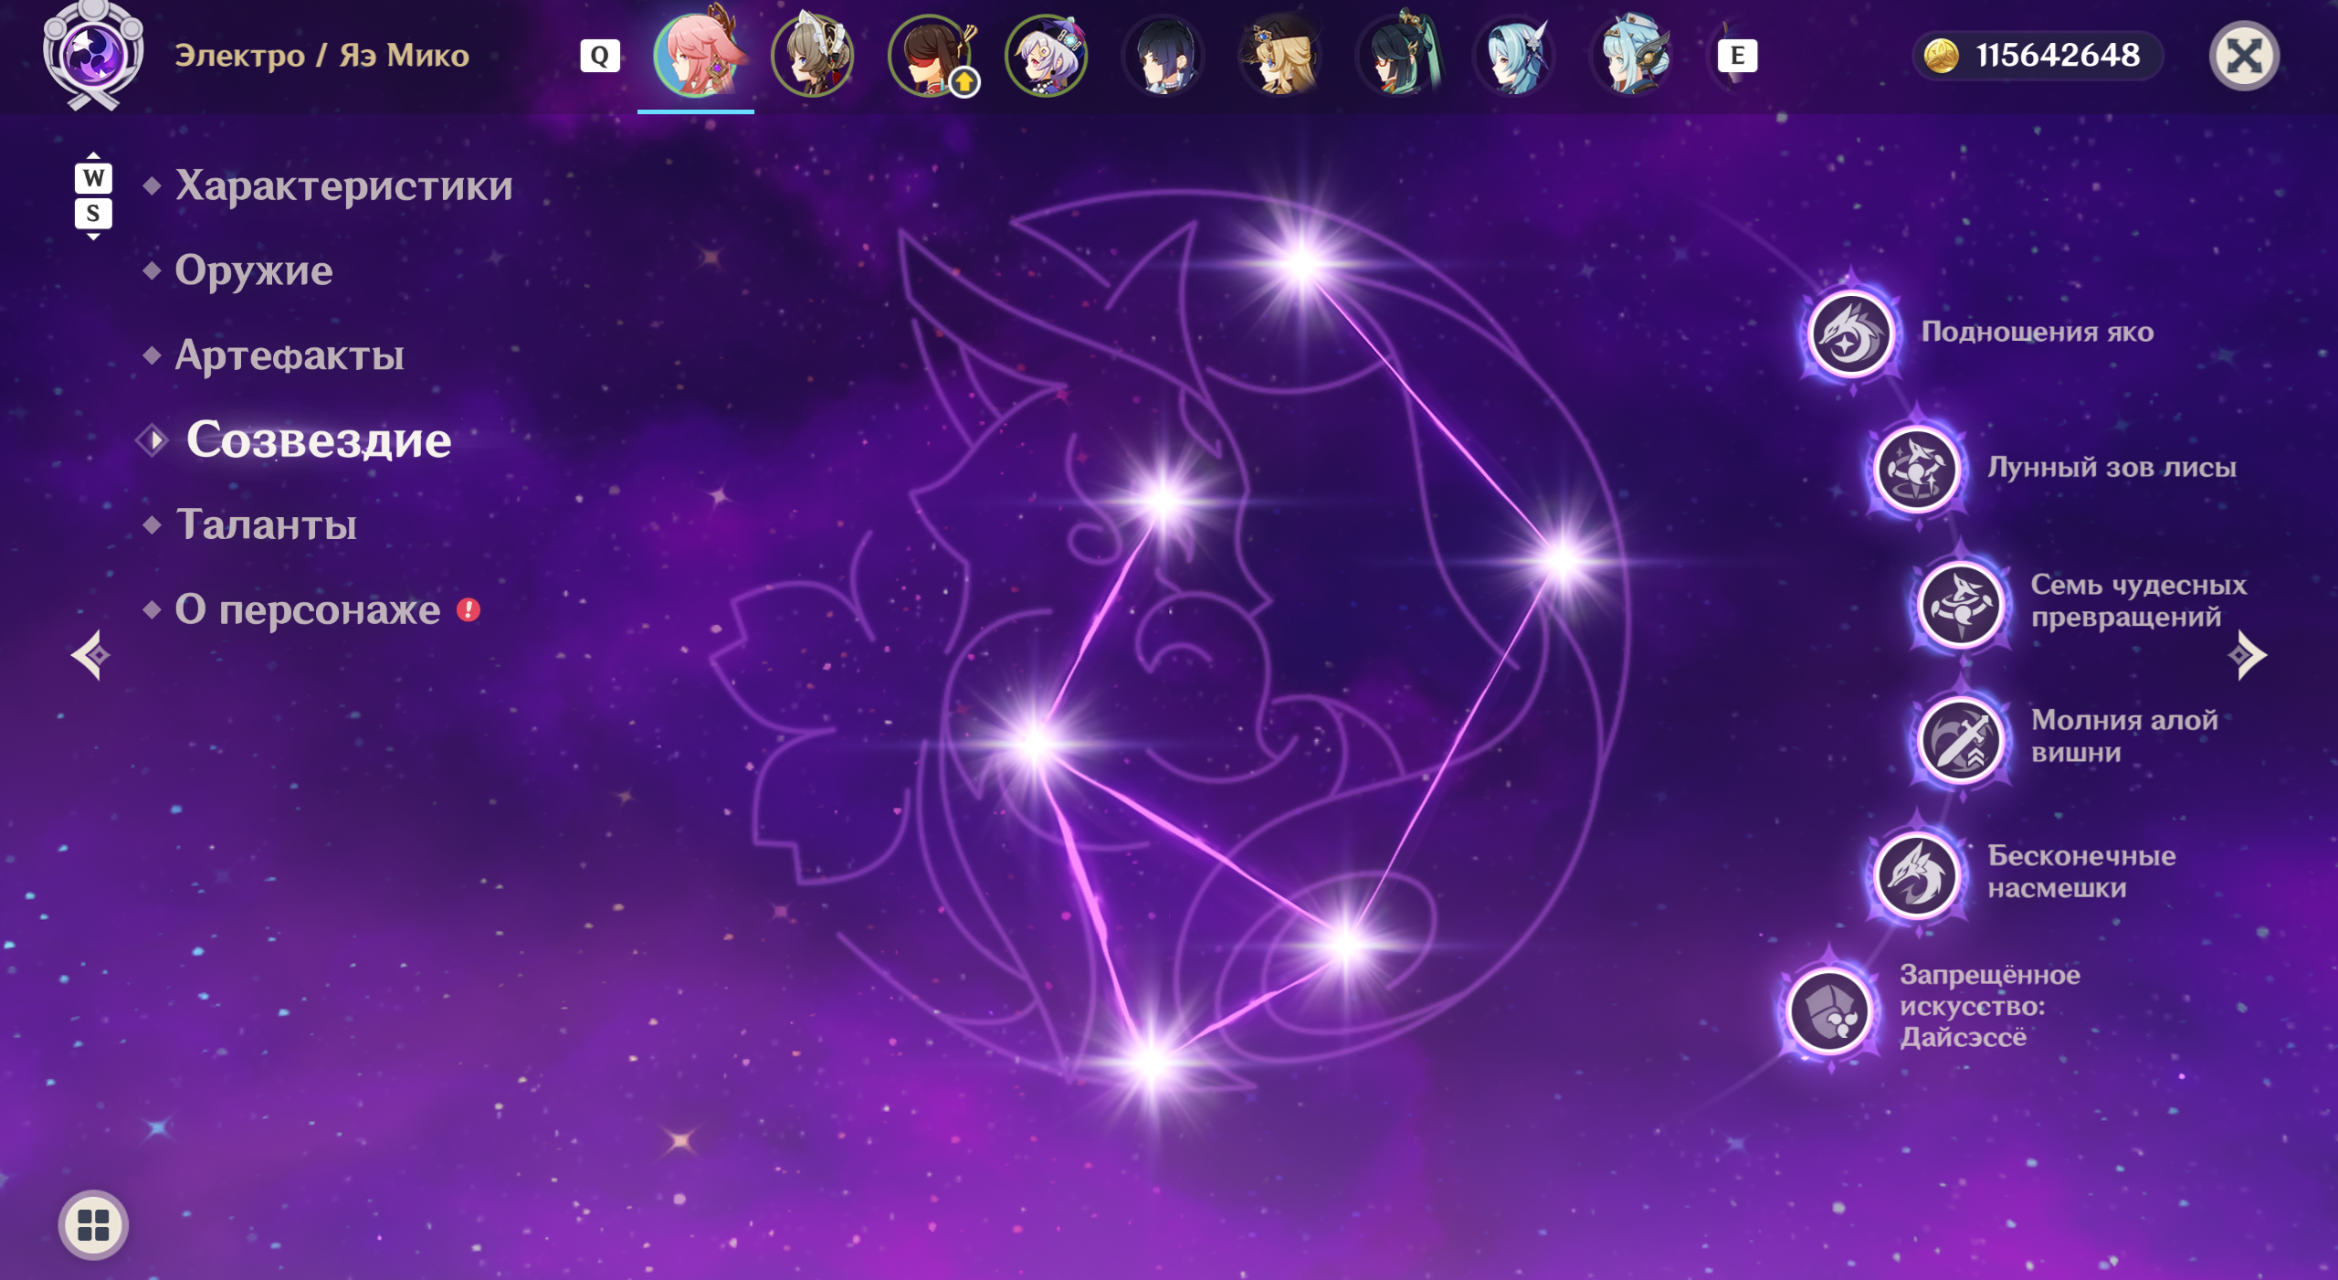Click the Бесконечные насмешки label

pyautogui.click(x=2082, y=872)
